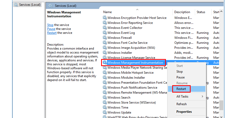This screenshot has height=118, width=237.
Task: Click gear icon beside Windows Time
Action: (105, 107)
